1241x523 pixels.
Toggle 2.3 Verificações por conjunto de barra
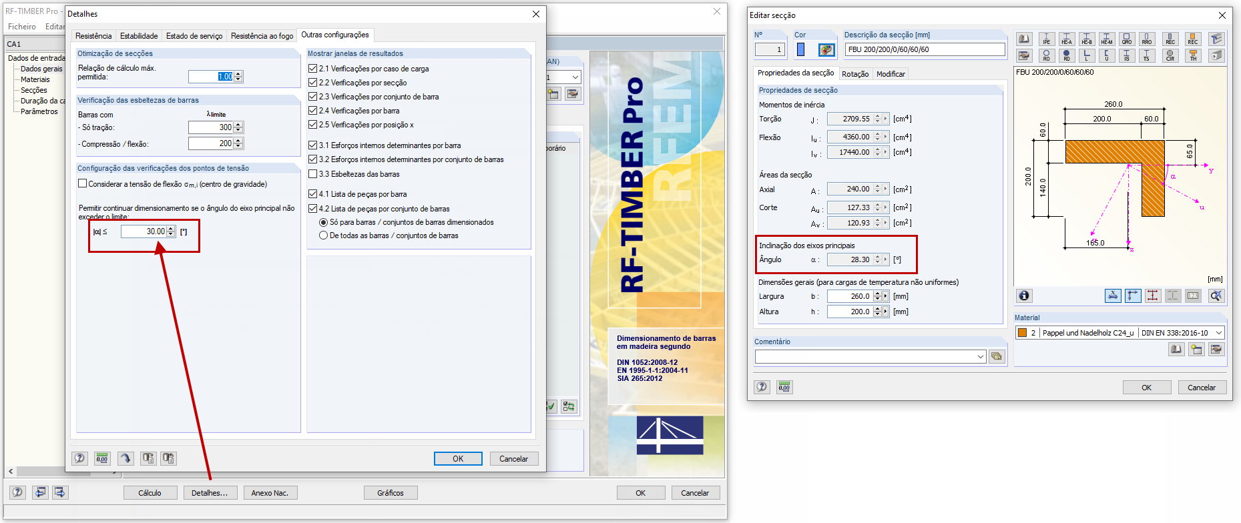[312, 97]
